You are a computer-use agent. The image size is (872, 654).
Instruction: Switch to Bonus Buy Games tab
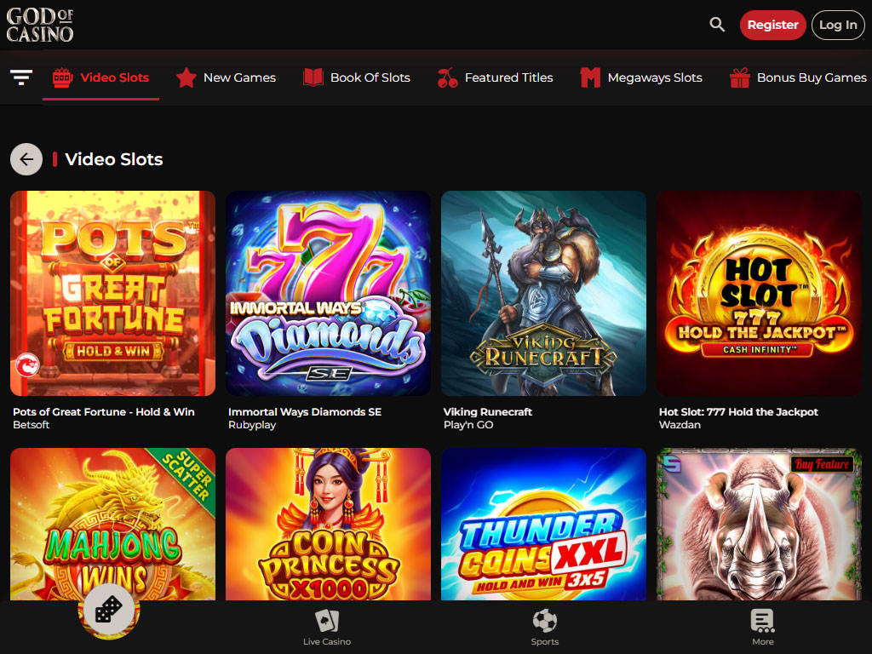(x=798, y=77)
